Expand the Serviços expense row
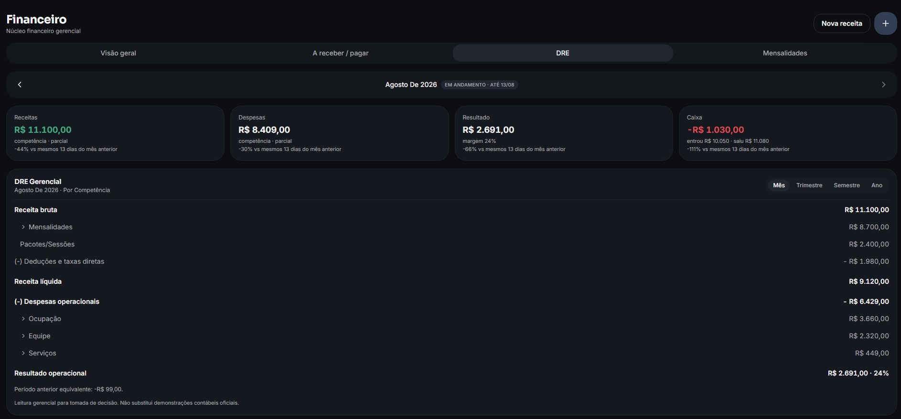Image resolution: width=901 pixels, height=419 pixels. [451, 353]
